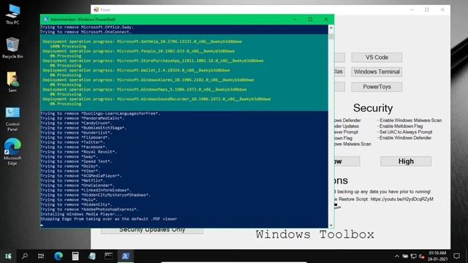This screenshot has width=468, height=263.
Task: Click 'Enable Windows Malware Scan' text
Action: click(410, 120)
